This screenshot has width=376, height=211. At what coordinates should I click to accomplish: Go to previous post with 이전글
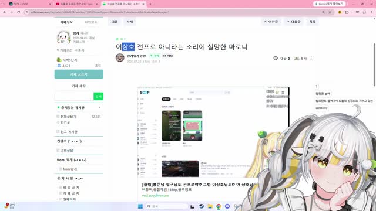[x=271, y=22]
